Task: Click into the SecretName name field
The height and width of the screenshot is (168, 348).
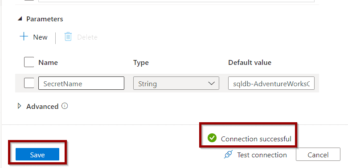Action: (81, 83)
